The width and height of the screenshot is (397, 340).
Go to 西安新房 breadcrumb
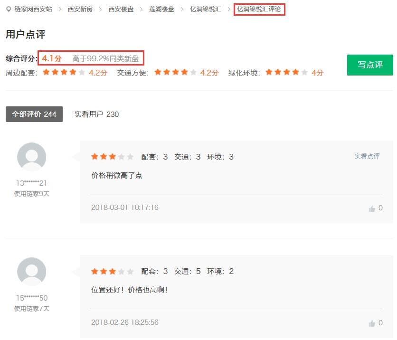click(80, 9)
